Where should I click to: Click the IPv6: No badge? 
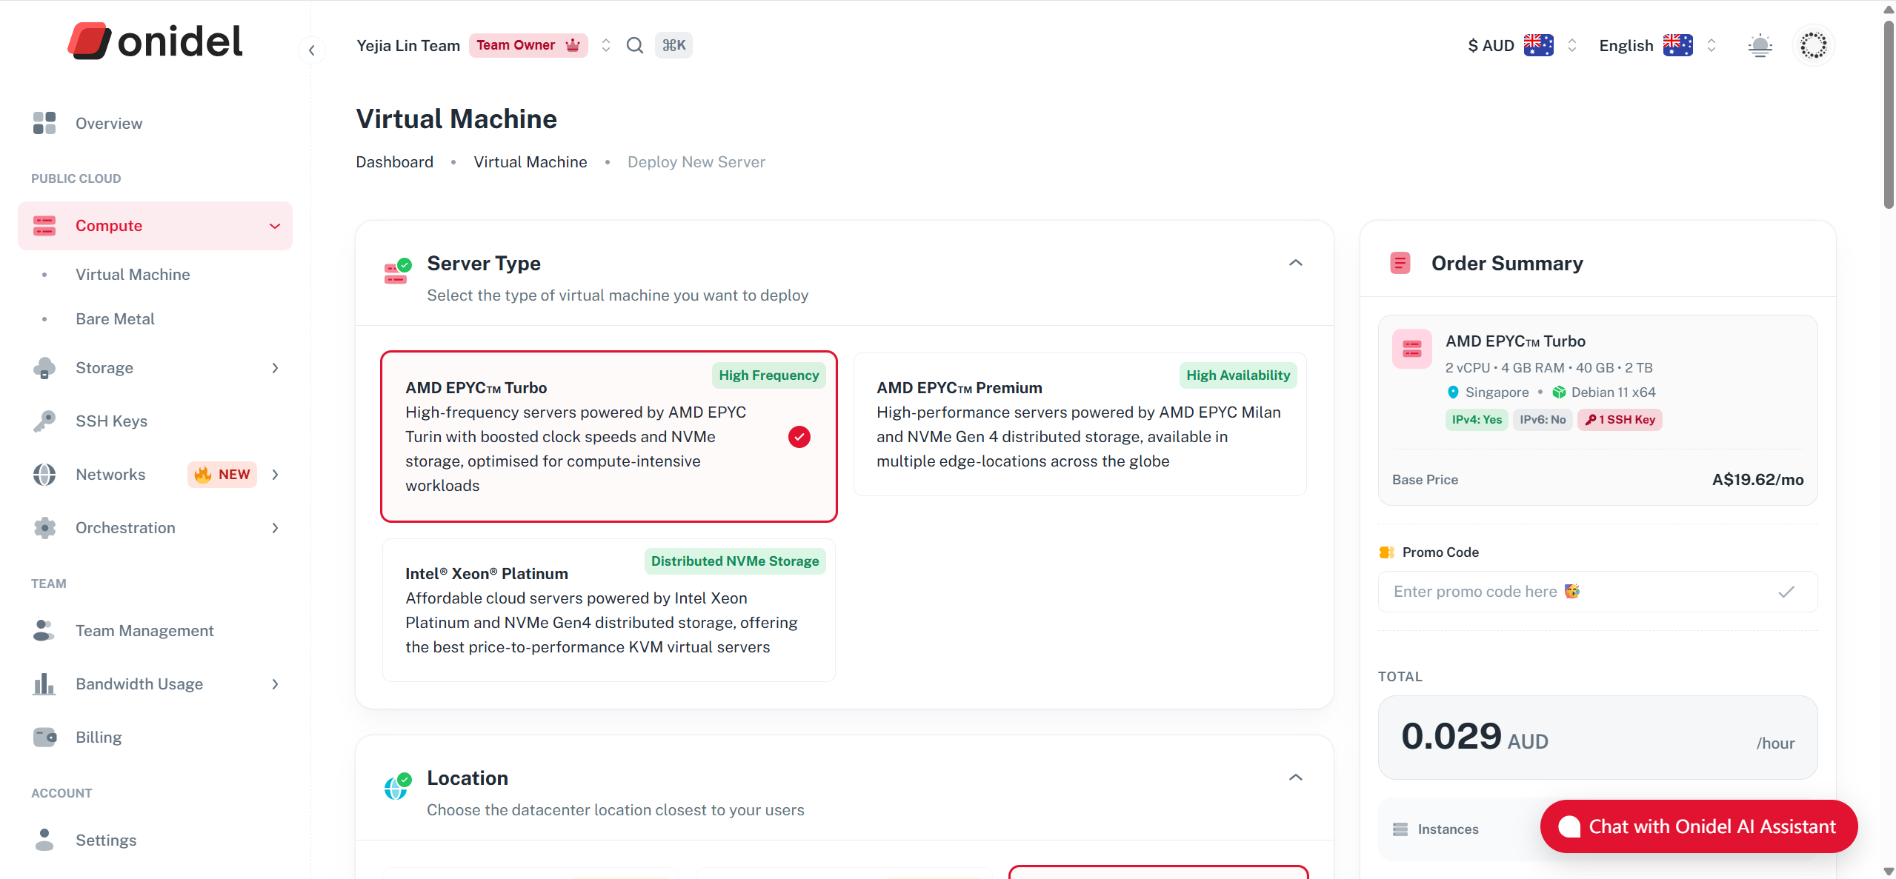(x=1543, y=420)
